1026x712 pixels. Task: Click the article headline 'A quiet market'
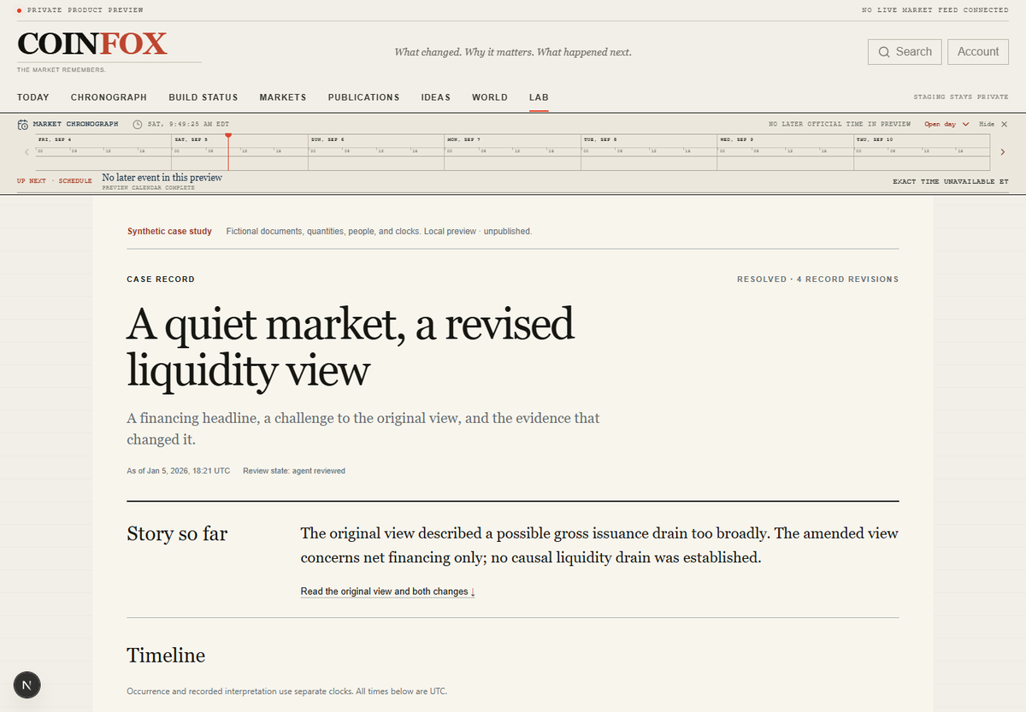[351, 347]
